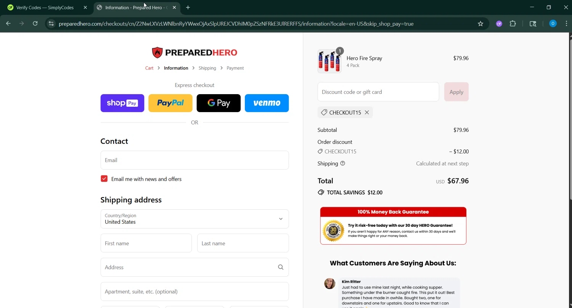The image size is (572, 308).
Task: Click the Calculated at next step text
Action: click(x=442, y=164)
